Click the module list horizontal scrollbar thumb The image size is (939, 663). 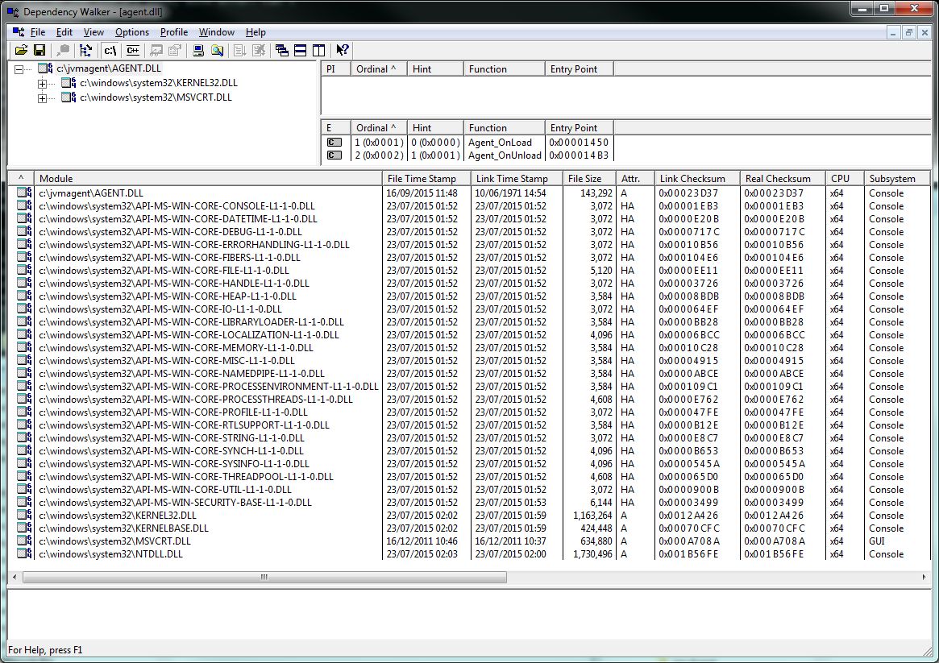[264, 577]
